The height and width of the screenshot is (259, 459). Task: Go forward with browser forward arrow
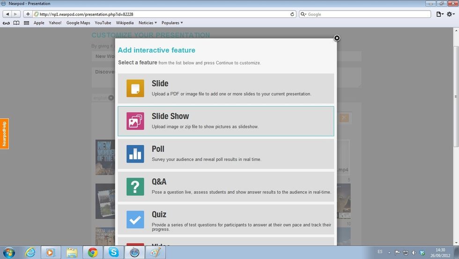(x=16, y=14)
